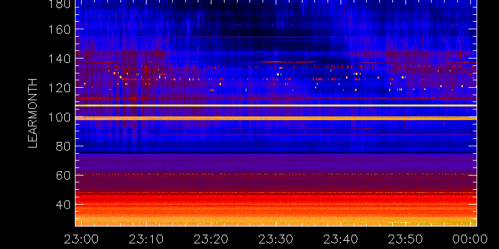Click the 120 frequency axis label
The height and width of the screenshot is (249, 499).
59,88
